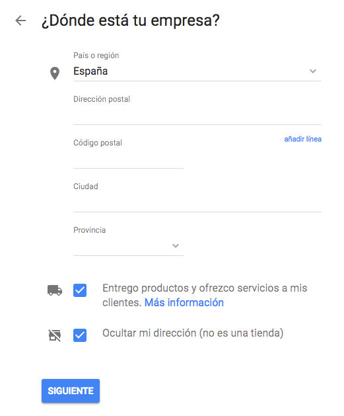This screenshot has width=344, height=416.
Task: Open the País o región dropdown showing España
Action: tap(197, 71)
